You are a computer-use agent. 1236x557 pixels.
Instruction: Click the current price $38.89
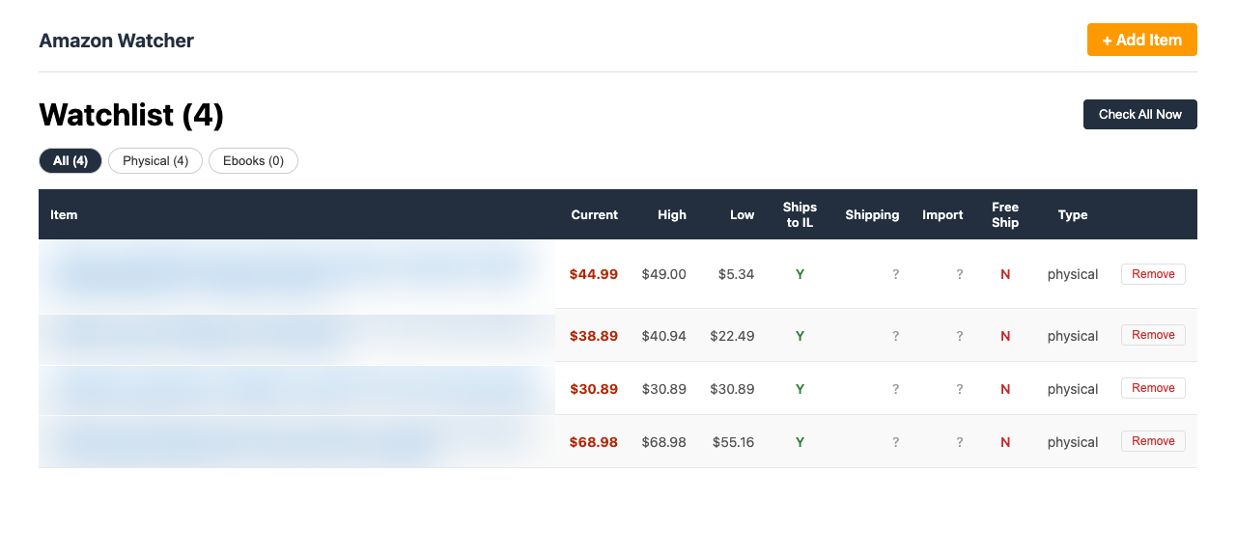(x=594, y=336)
